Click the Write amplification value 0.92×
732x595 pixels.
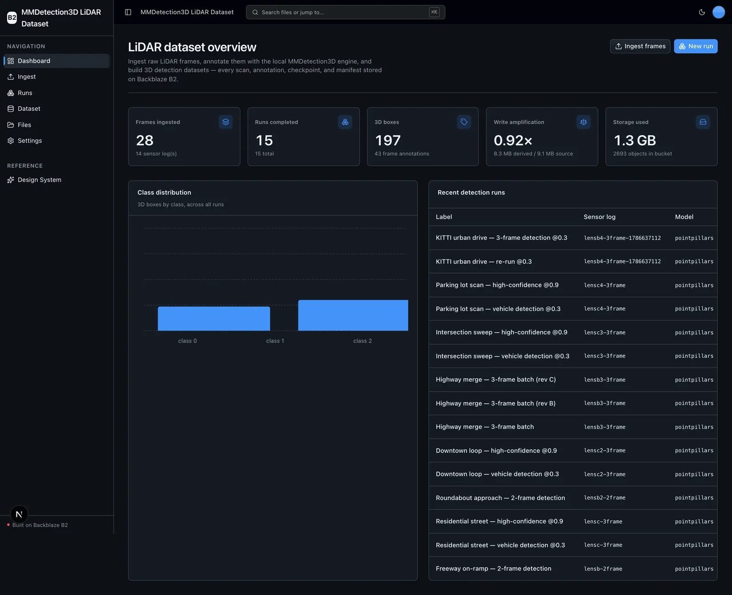[x=513, y=140]
